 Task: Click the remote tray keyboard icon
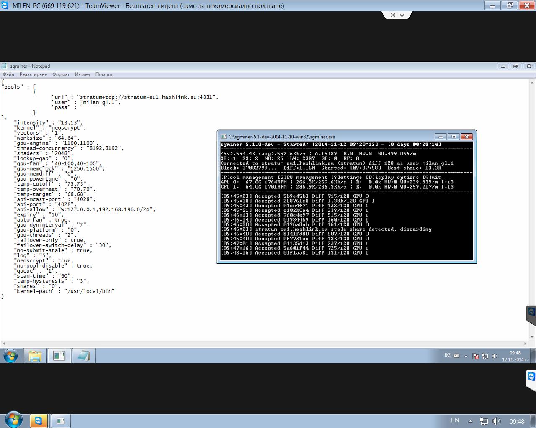point(456,356)
